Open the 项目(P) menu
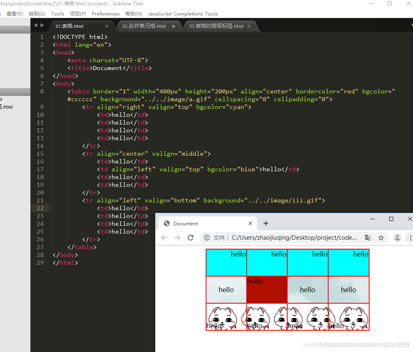 (x=78, y=14)
